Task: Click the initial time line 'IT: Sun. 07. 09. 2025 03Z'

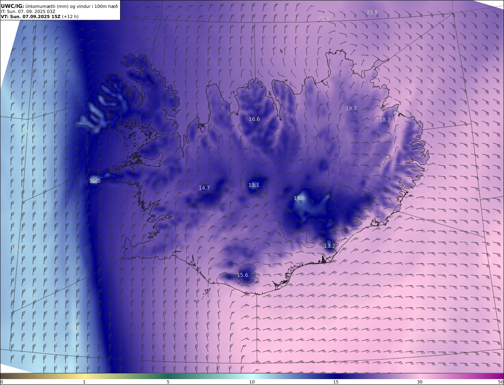Action: (28, 11)
